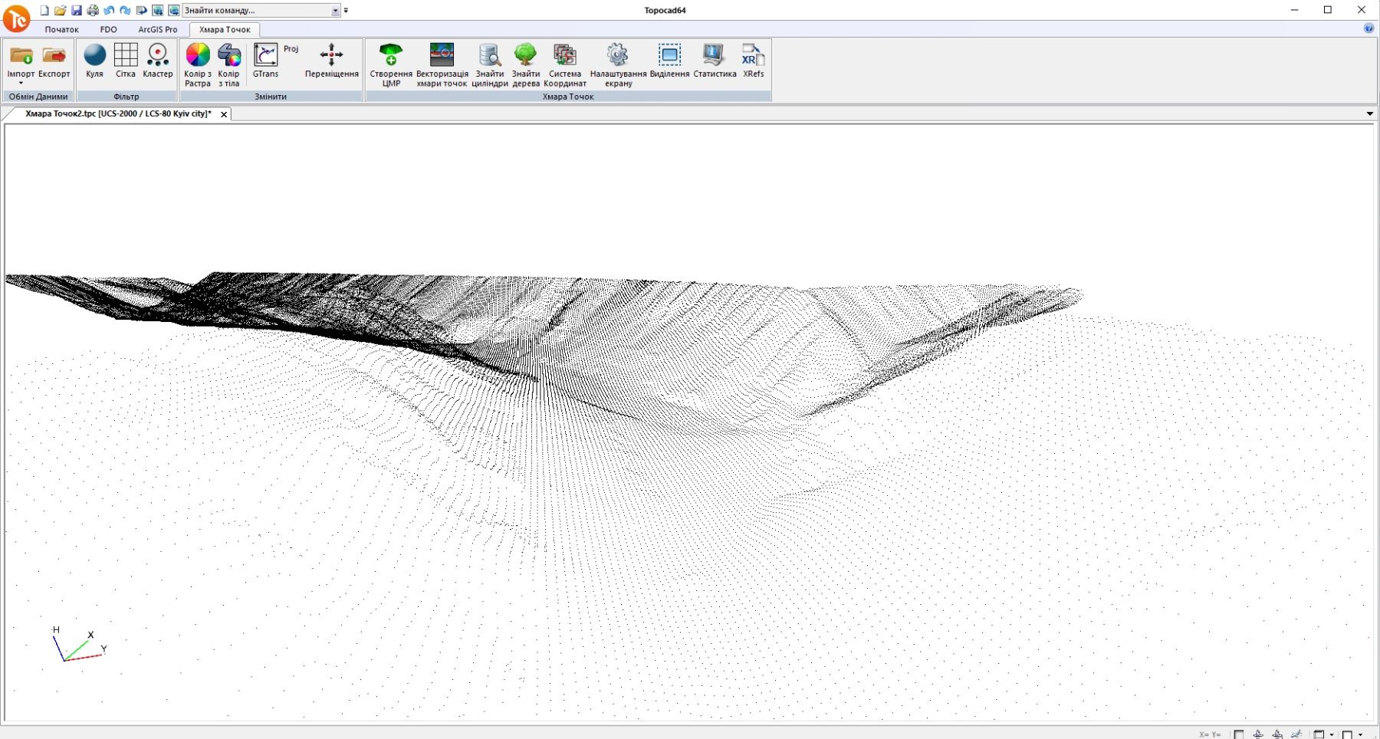Click the Експорт folder icon

(x=54, y=55)
